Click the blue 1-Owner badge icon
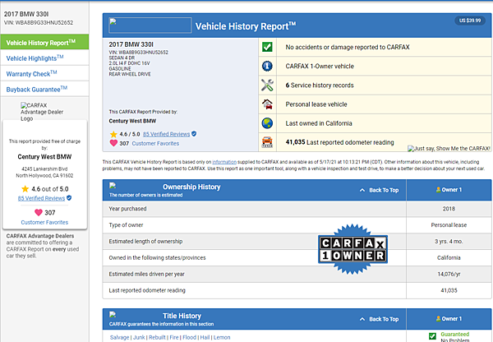Viewport: 493px width, 342px height. [x=267, y=66]
